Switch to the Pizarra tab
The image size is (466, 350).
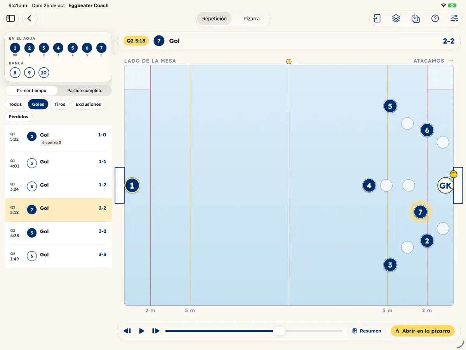tap(252, 18)
